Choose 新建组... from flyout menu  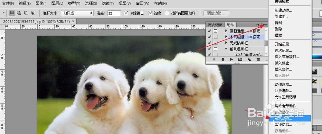click(281, 17)
